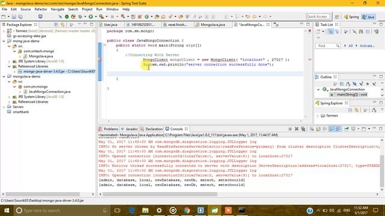This screenshot has height=216, width=385.
Task: Click Remove Launch icon in Console toolbar
Action: 297,129
